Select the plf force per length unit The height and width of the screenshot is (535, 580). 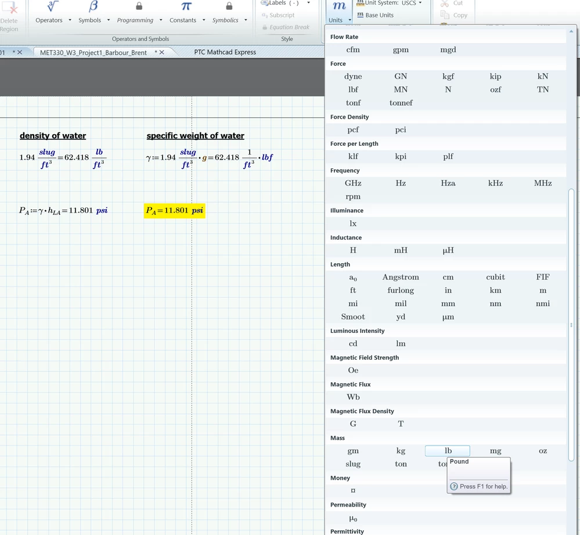point(448,156)
